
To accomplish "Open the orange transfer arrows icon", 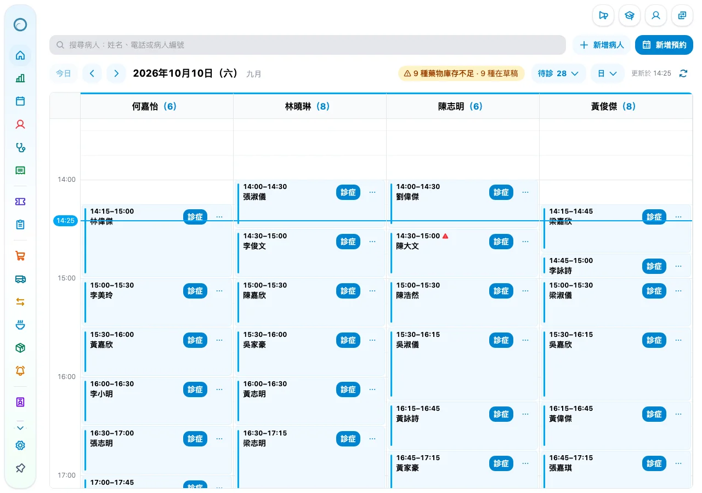I will point(20,302).
